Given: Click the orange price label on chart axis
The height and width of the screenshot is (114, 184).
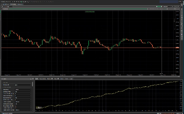Looking at the screenshot, I should coord(177,48).
